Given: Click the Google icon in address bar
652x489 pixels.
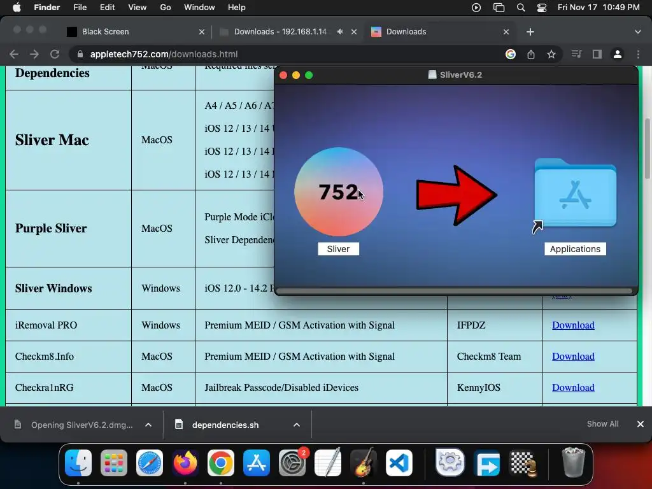Looking at the screenshot, I should (x=511, y=54).
